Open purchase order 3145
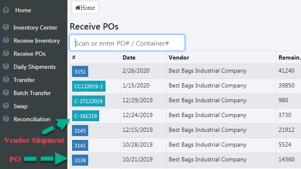The image size is (301, 169). pyautogui.click(x=80, y=131)
